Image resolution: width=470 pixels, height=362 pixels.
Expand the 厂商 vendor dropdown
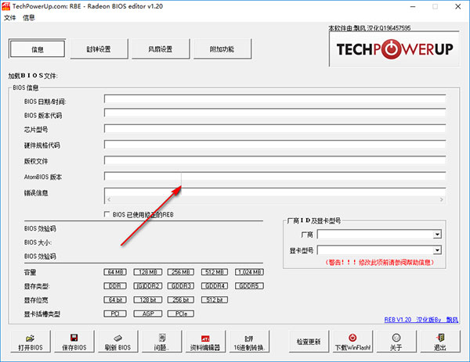click(437, 235)
